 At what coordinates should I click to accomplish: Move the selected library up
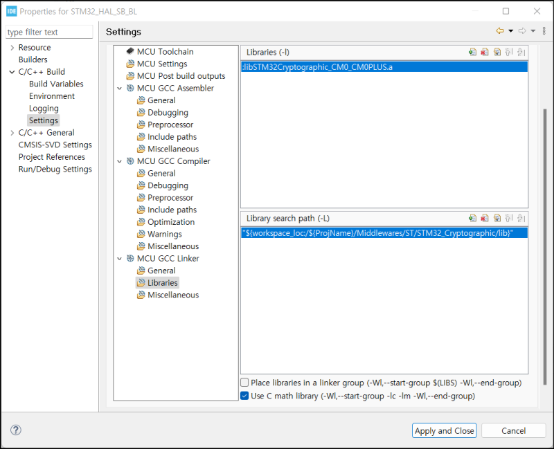[508, 52]
